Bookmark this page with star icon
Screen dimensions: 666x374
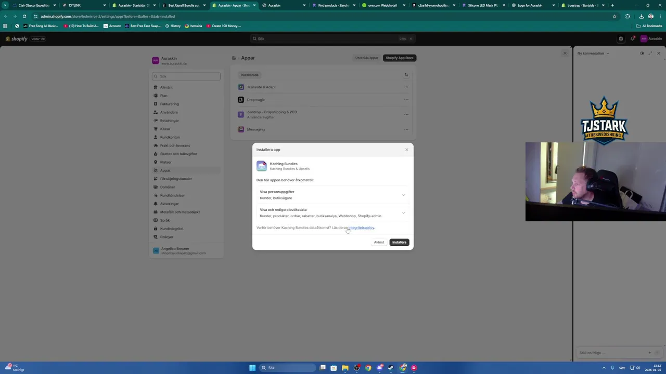pyautogui.click(x=614, y=16)
